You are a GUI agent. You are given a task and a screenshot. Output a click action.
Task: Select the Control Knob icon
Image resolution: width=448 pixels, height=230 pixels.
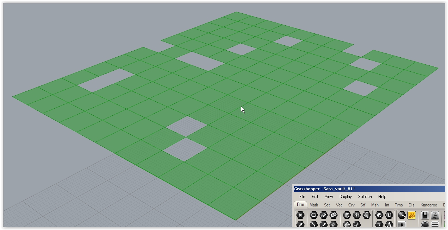[425, 224]
